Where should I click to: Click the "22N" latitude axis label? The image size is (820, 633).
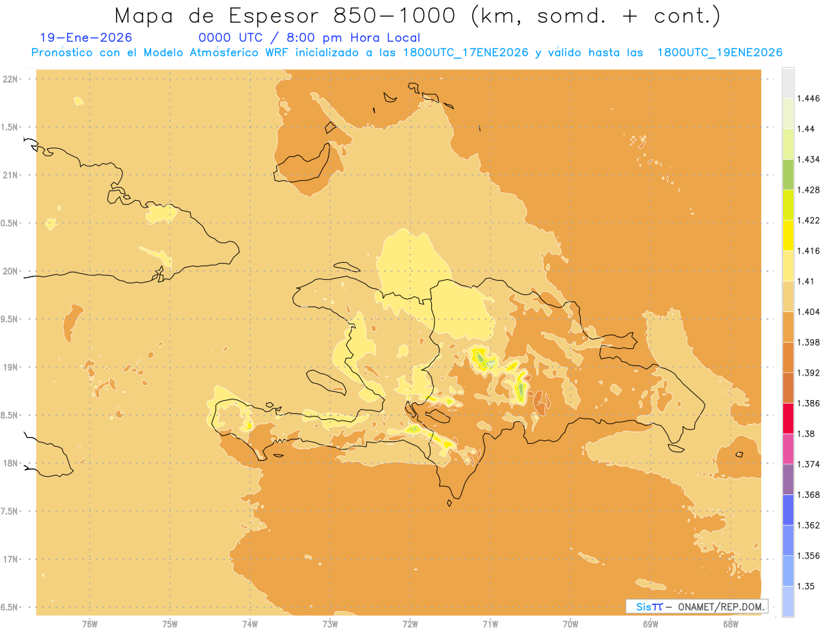coord(11,79)
